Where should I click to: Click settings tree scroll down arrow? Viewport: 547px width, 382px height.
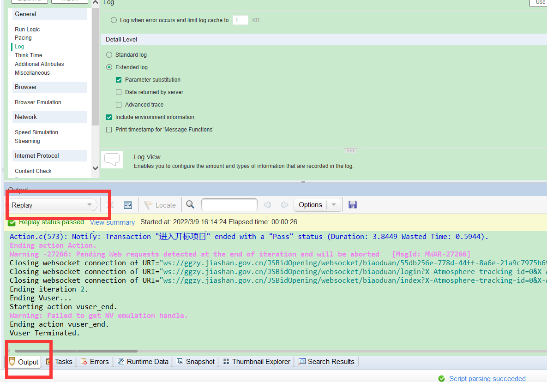click(95, 168)
